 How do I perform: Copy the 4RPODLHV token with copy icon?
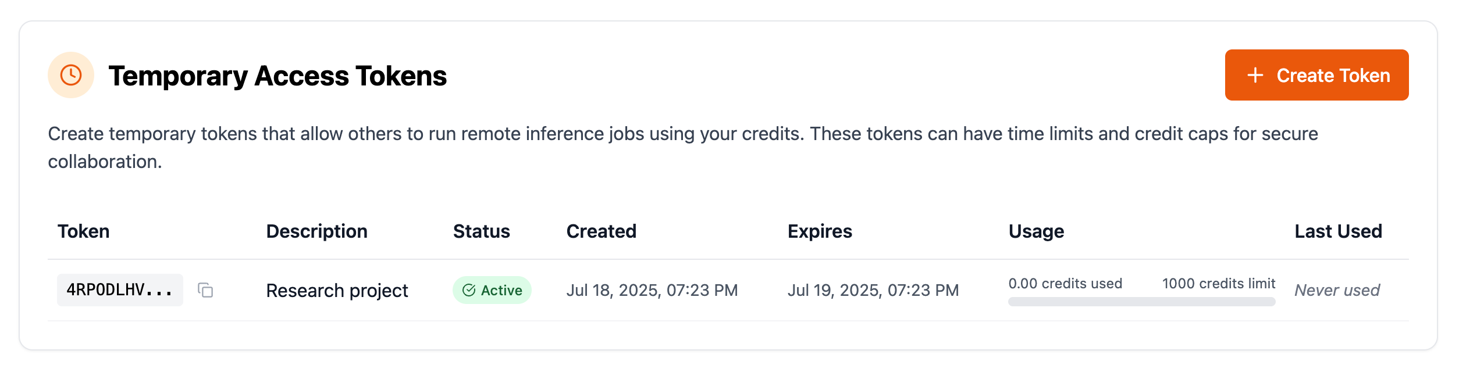[x=205, y=290]
